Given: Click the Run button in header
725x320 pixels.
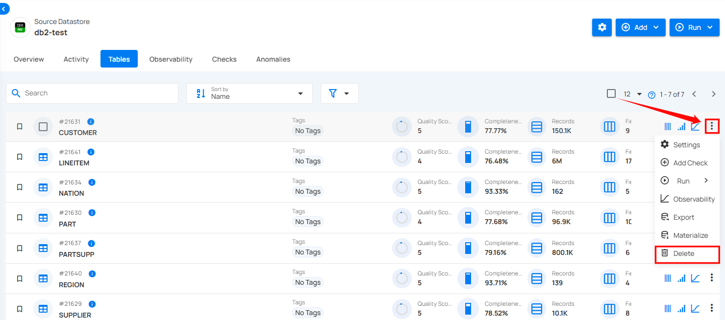Looking at the screenshot, I should coord(694,27).
